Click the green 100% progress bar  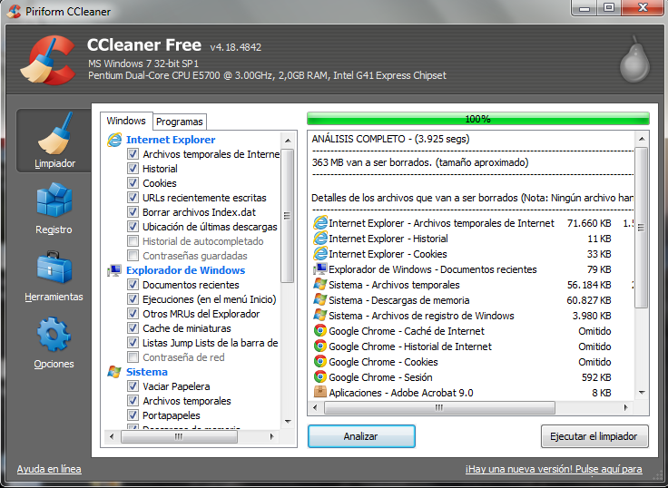click(477, 119)
